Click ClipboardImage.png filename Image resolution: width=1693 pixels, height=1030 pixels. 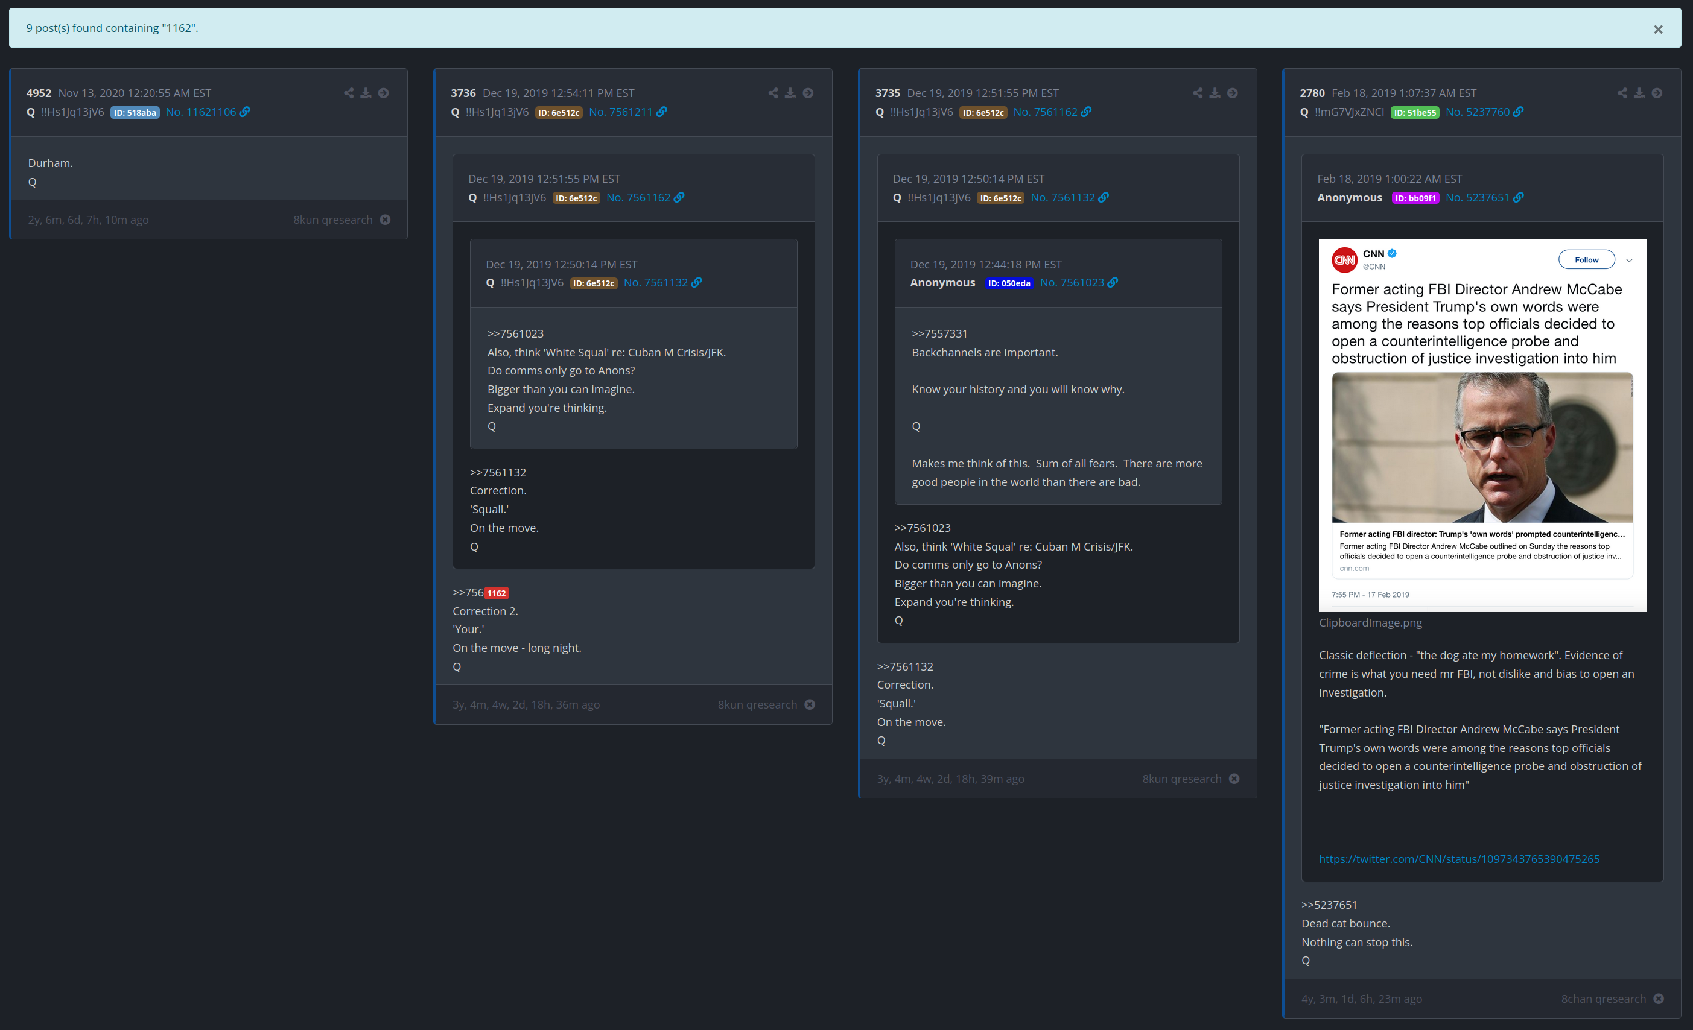point(1370,623)
